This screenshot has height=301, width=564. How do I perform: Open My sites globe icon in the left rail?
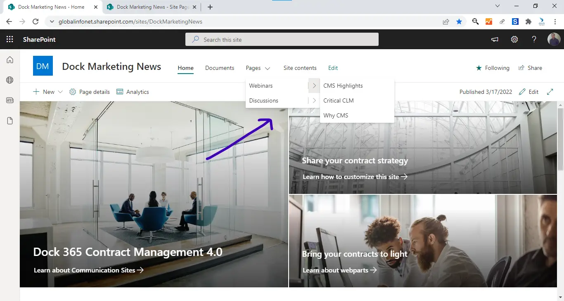[10, 80]
